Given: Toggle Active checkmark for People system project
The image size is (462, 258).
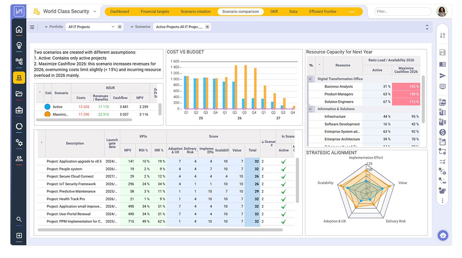Looking at the screenshot, I should pyautogui.click(x=284, y=169).
